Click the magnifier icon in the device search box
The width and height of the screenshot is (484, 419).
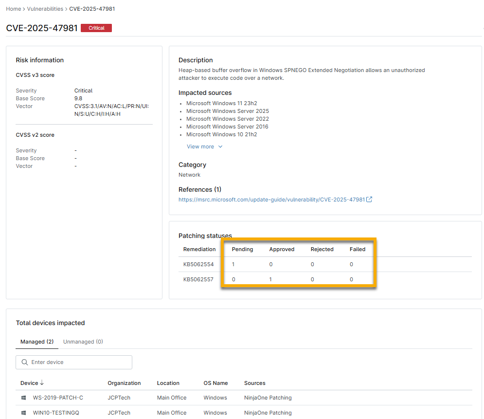pos(24,363)
